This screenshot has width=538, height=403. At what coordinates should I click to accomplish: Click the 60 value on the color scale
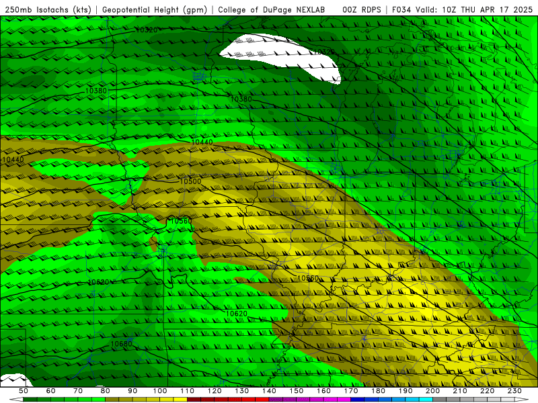[x=50, y=391]
